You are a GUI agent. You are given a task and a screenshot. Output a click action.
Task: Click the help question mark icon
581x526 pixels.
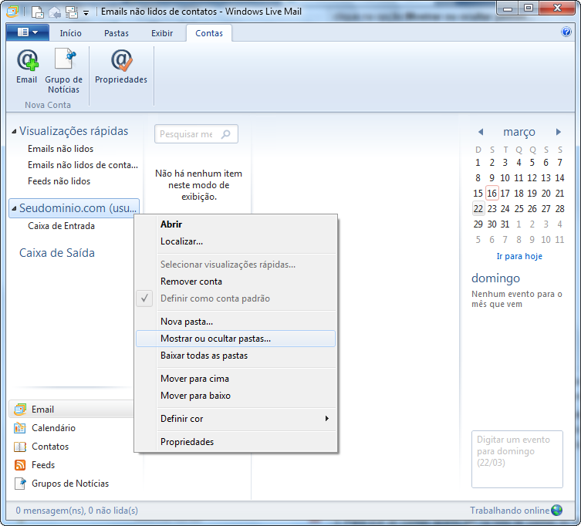566,32
